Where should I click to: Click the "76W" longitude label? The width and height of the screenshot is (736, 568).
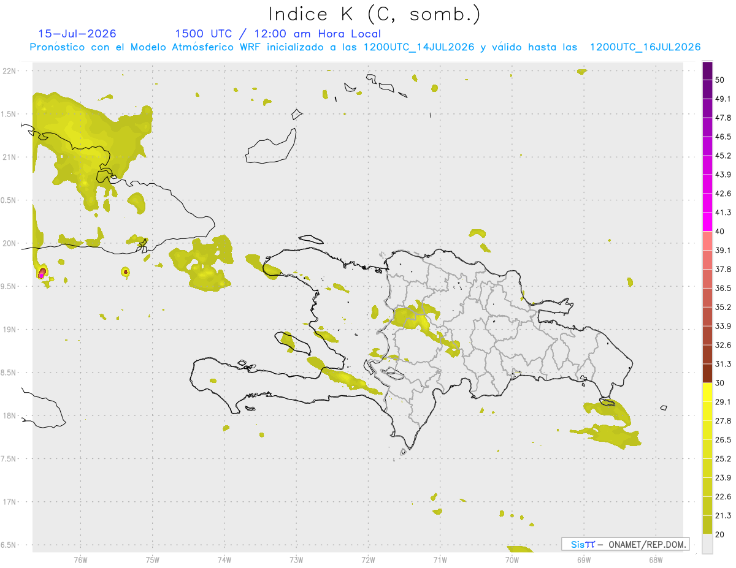pos(80,559)
